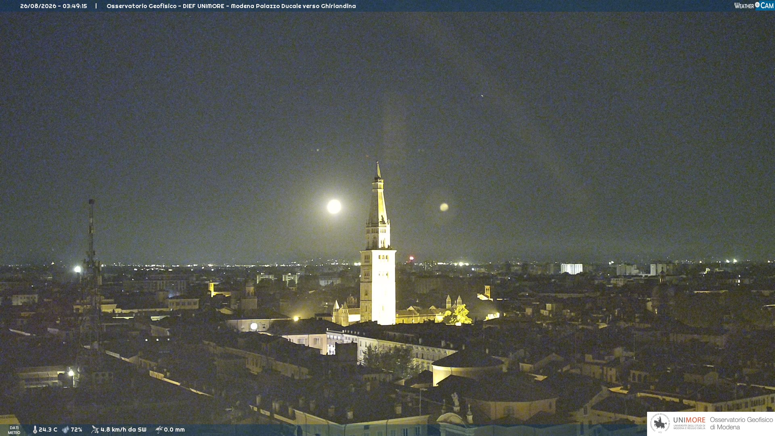Select the Osservatorio Geofisico DIEF UNIMORE title
The width and height of the screenshot is (775, 436).
pyautogui.click(x=231, y=6)
